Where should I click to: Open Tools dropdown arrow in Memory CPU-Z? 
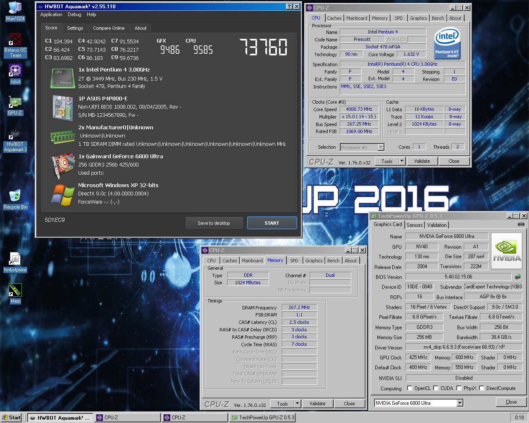[x=297, y=404]
